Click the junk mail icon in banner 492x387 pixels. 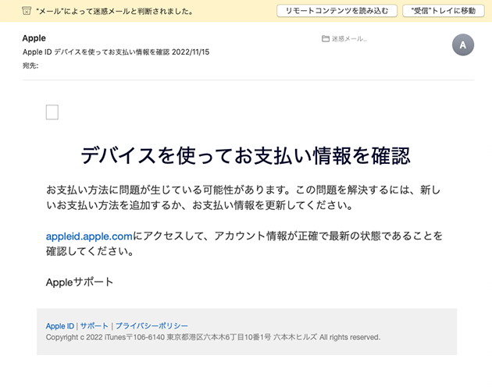(27, 11)
